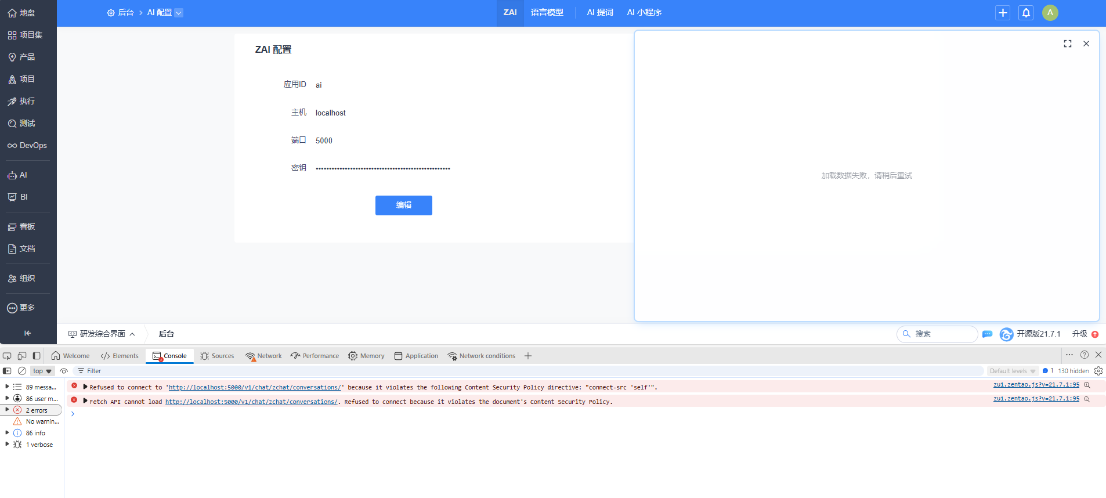The image size is (1106, 498).
Task: Toggle device emulation in DevTools
Action: click(x=22, y=356)
